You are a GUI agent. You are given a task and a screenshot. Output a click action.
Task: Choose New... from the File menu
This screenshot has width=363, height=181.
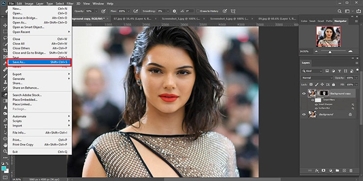[x=39, y=8]
